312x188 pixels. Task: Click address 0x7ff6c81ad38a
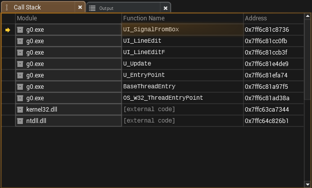coord(267,98)
